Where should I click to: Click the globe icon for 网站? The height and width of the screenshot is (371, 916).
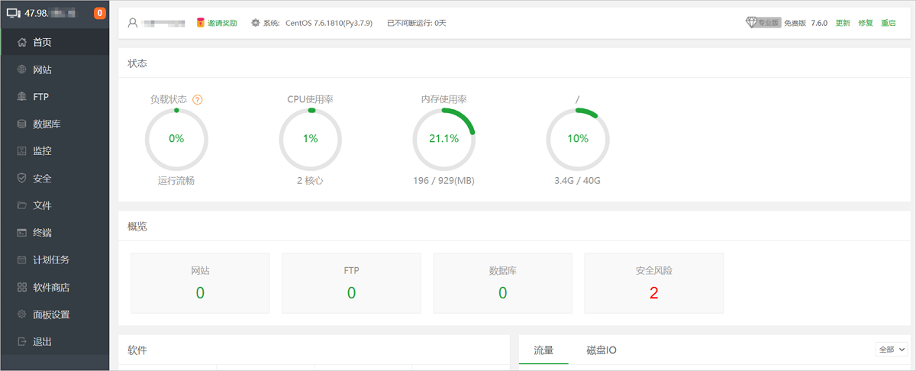pos(21,69)
